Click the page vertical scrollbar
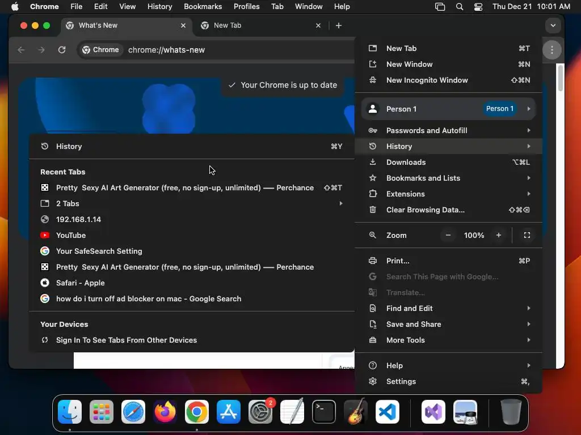581x435 pixels. click(560, 78)
